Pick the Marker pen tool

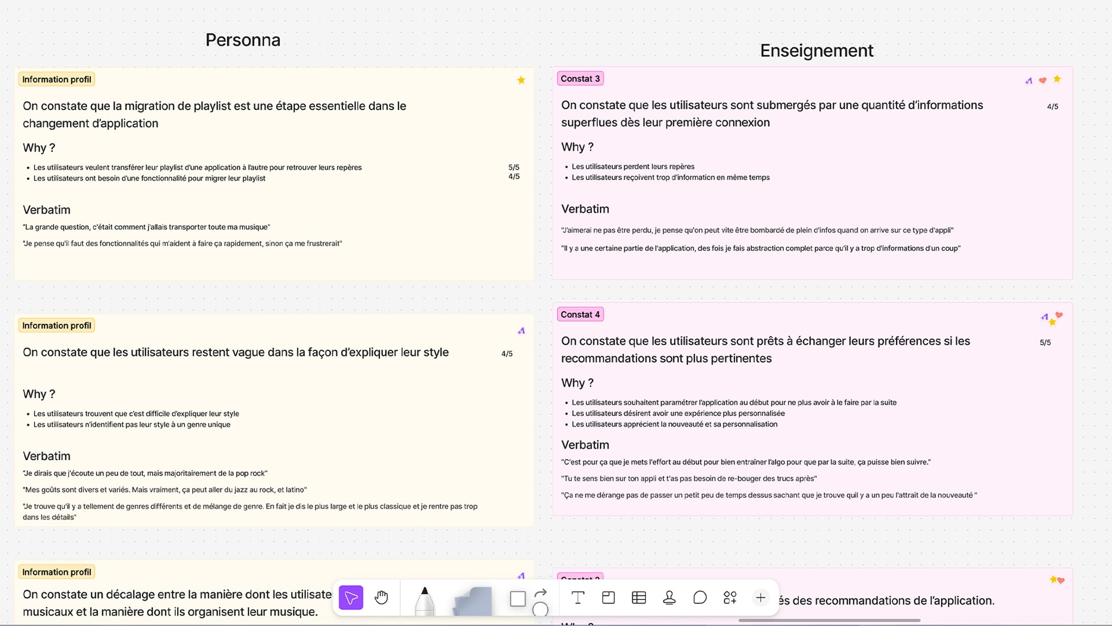click(424, 600)
